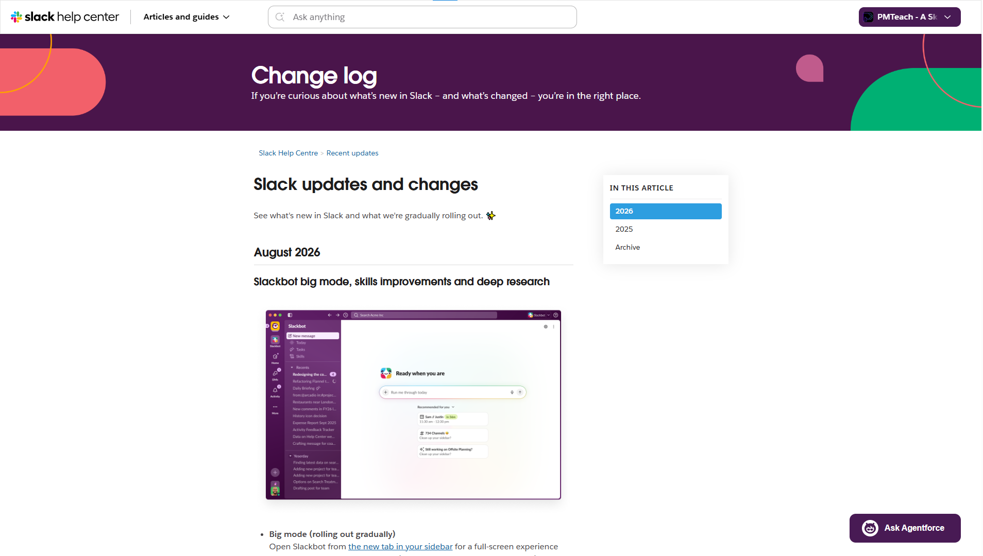Click the Ask anything search field
The width and height of the screenshot is (983, 556).
(x=422, y=17)
